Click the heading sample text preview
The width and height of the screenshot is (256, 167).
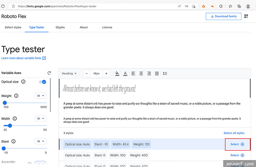(99, 88)
